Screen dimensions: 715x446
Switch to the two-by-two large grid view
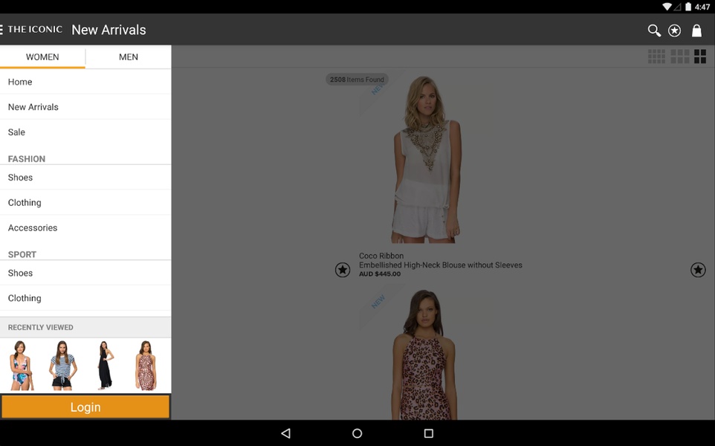[700, 56]
